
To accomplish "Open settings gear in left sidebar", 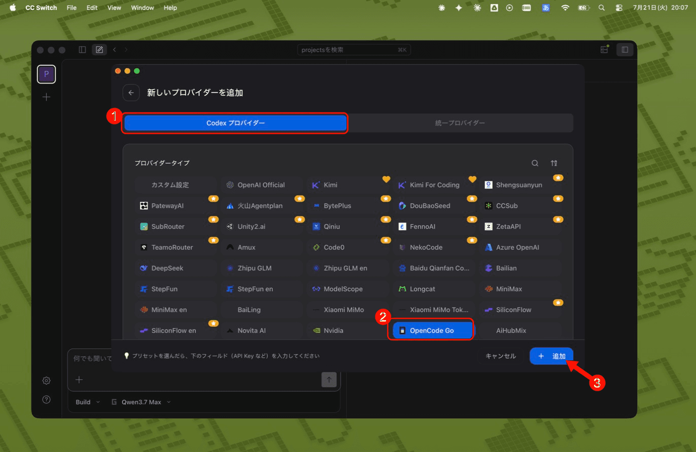I will click(46, 381).
